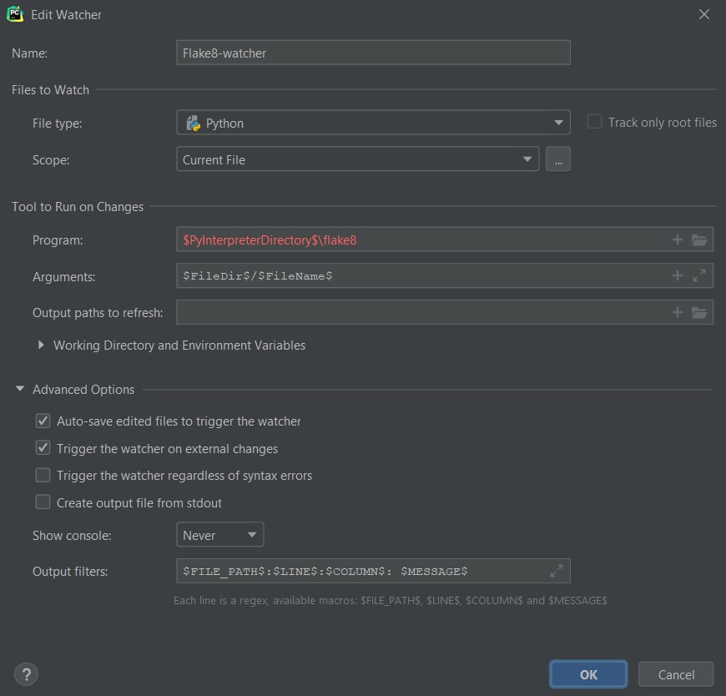Uncheck Trigger watcher on external changes

pyautogui.click(x=43, y=448)
